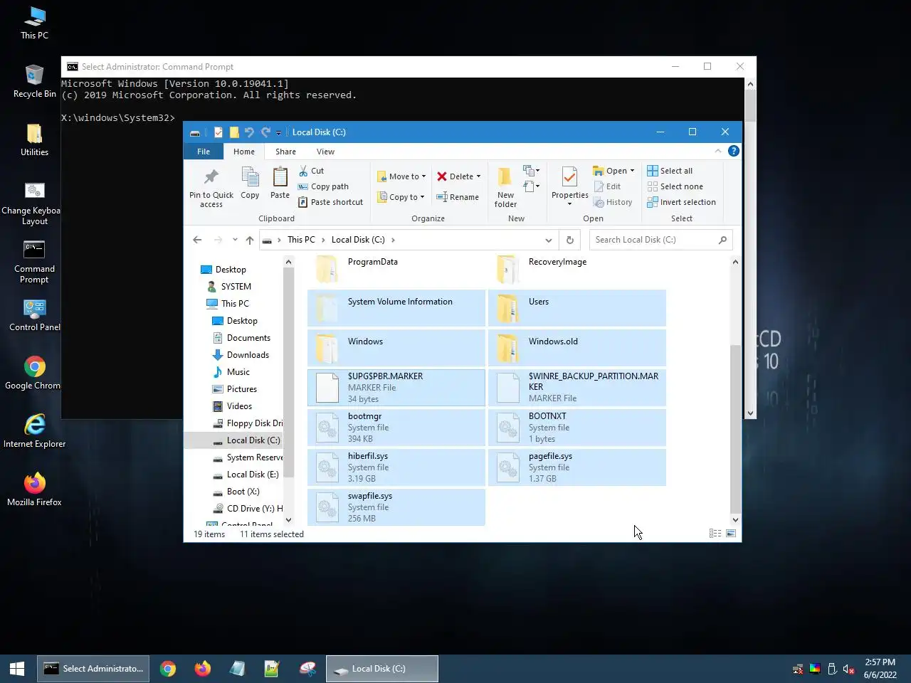Screen dimensions: 911x683
Task: Click the Properties icon in the quick access toolbar
Action: 218,132
